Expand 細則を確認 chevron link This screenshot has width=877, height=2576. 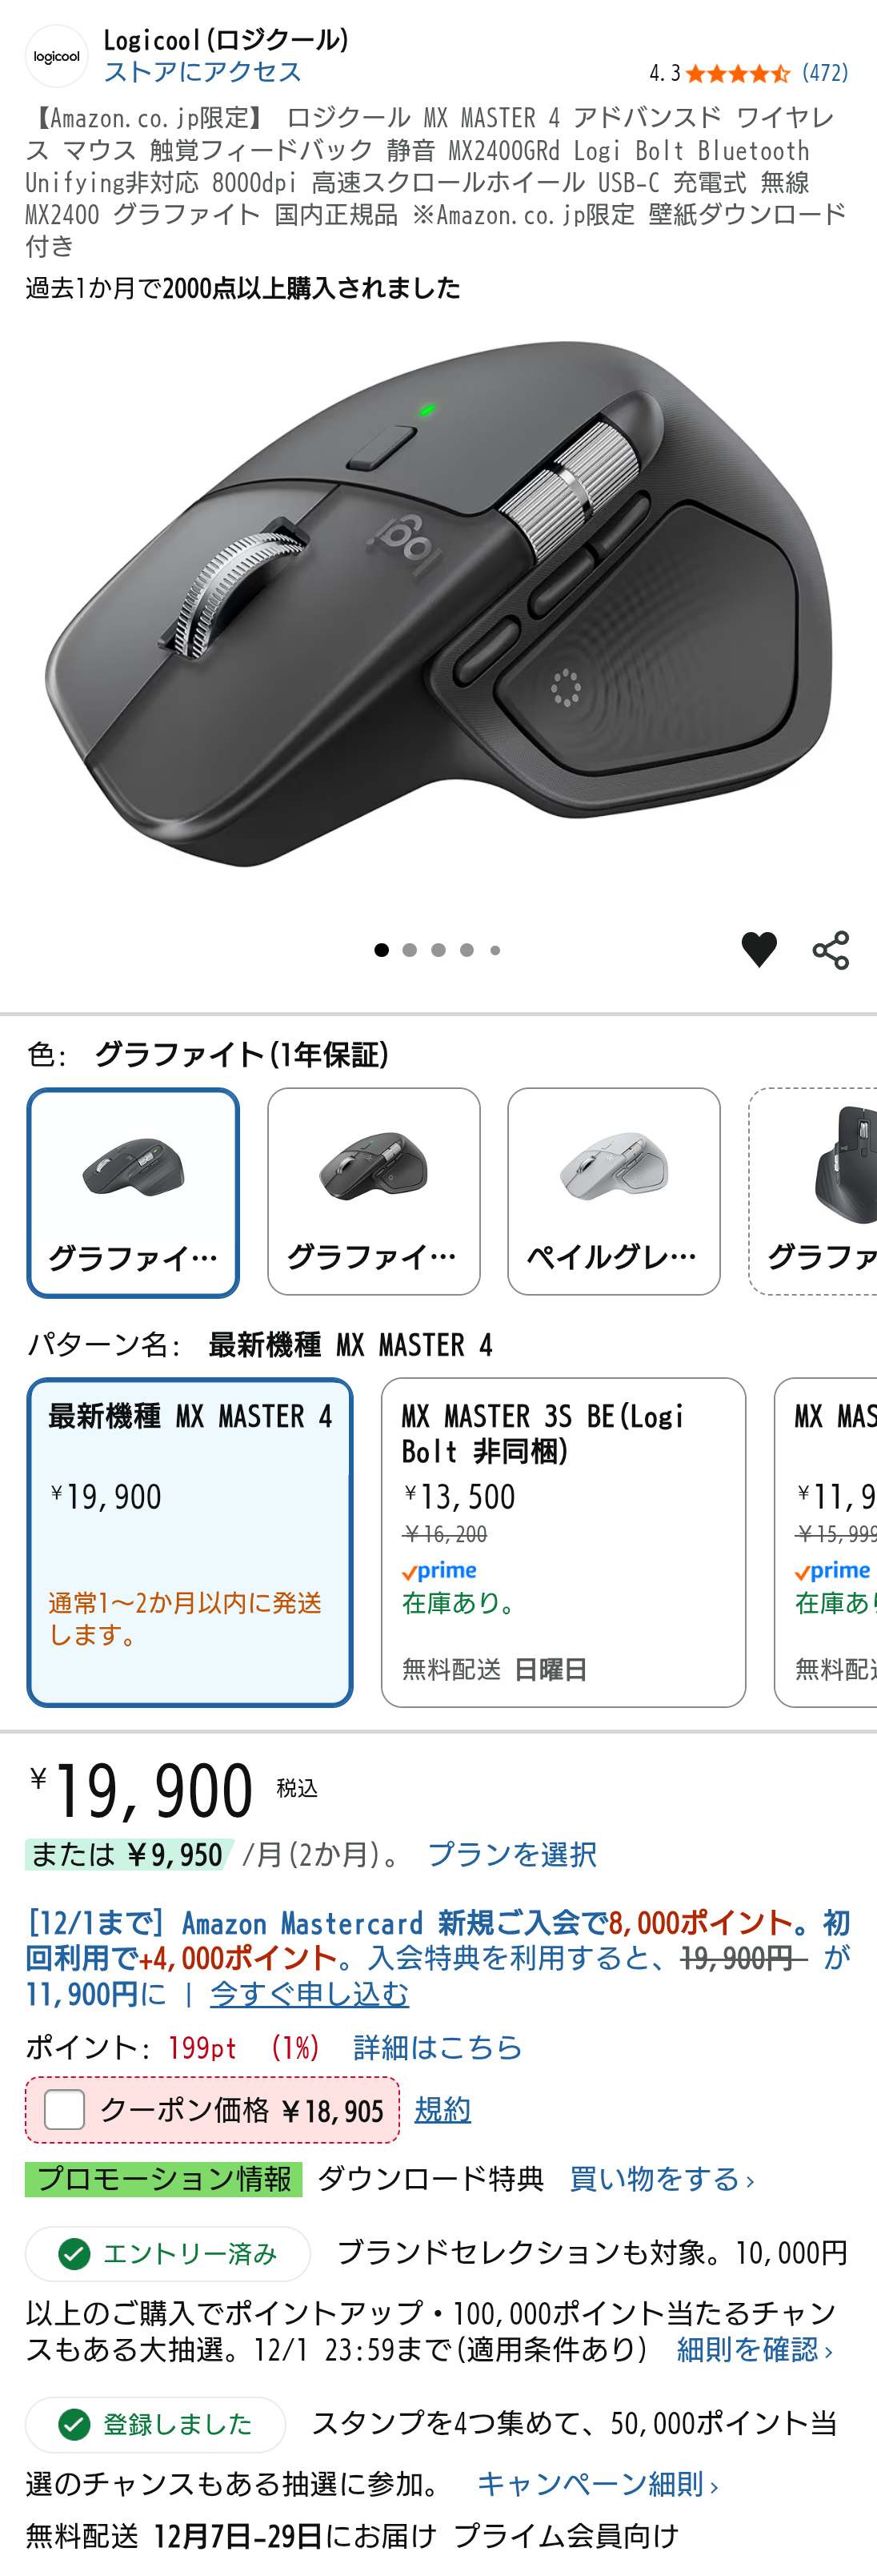pos(754,2349)
